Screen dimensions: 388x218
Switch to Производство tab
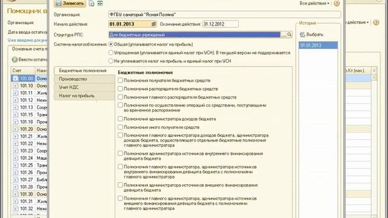(84, 79)
